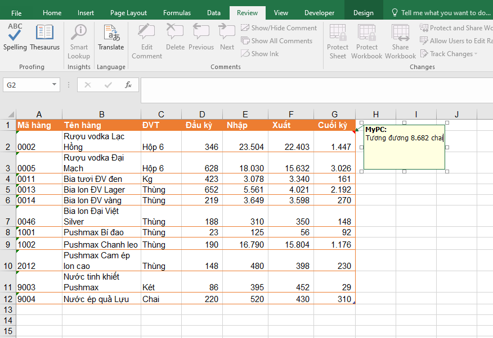Open the Thesaurus pane

[44, 36]
